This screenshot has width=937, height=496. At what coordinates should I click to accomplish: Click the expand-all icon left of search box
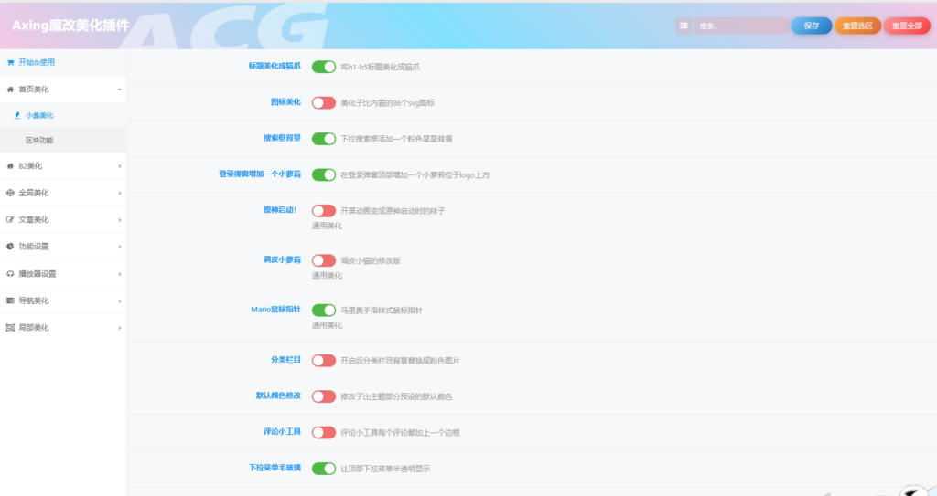(683, 26)
